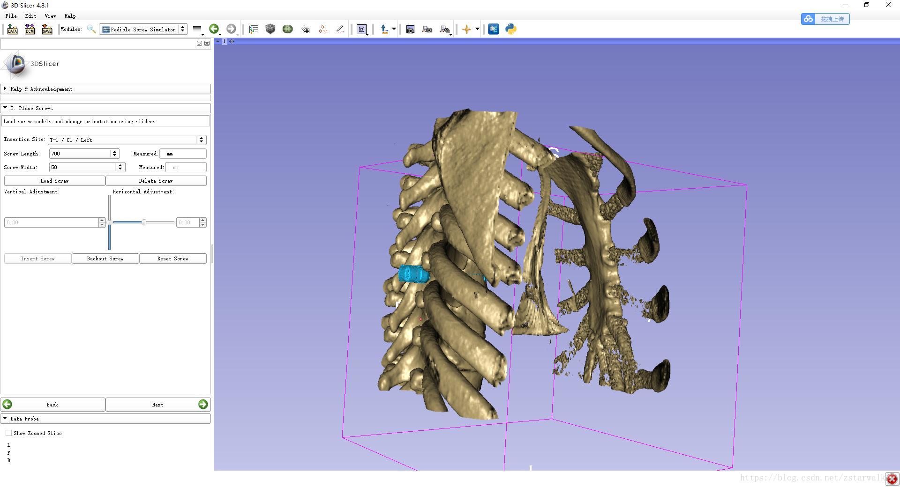Open the module history dropdown
The height and width of the screenshot is (487, 900).
tap(198, 29)
